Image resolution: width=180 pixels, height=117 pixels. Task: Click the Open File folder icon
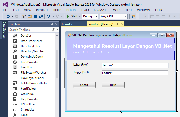click(30, 16)
